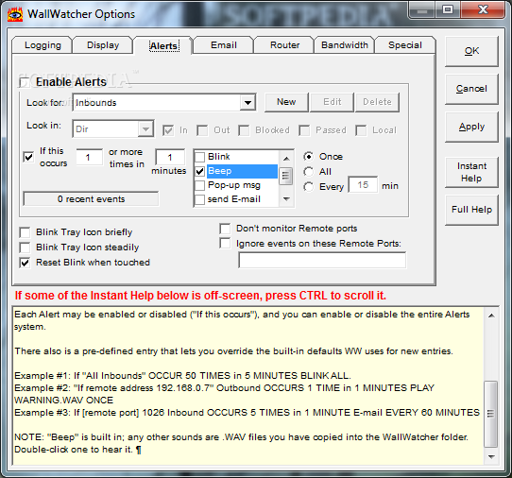Click the Edit alert button
This screenshot has width=512, height=478.
coord(332,102)
